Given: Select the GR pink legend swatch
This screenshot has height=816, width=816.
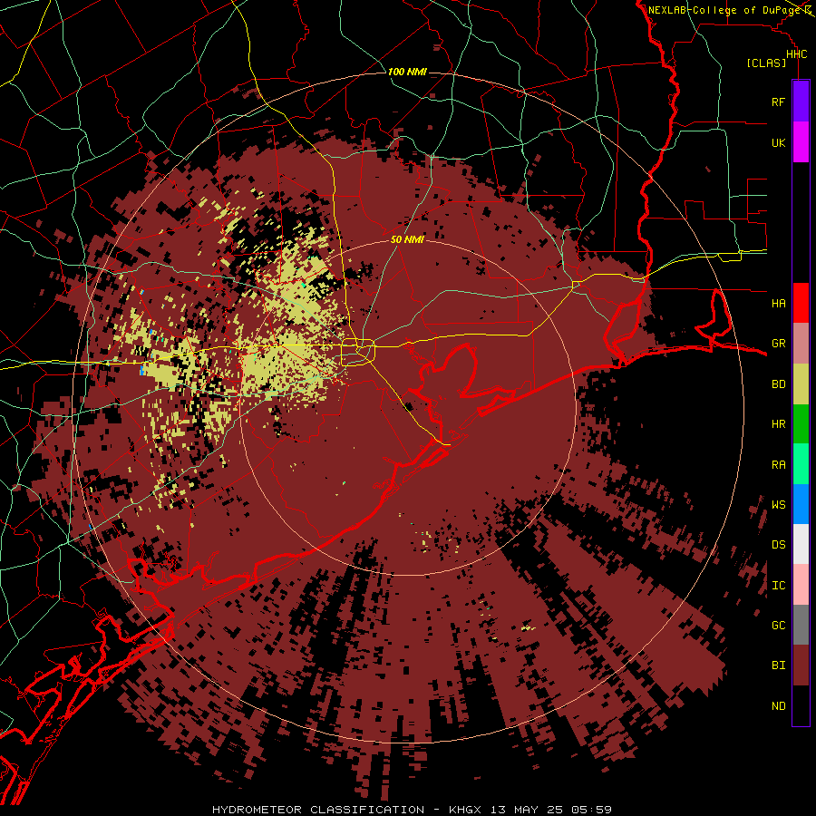Looking at the screenshot, I should pos(801,344).
